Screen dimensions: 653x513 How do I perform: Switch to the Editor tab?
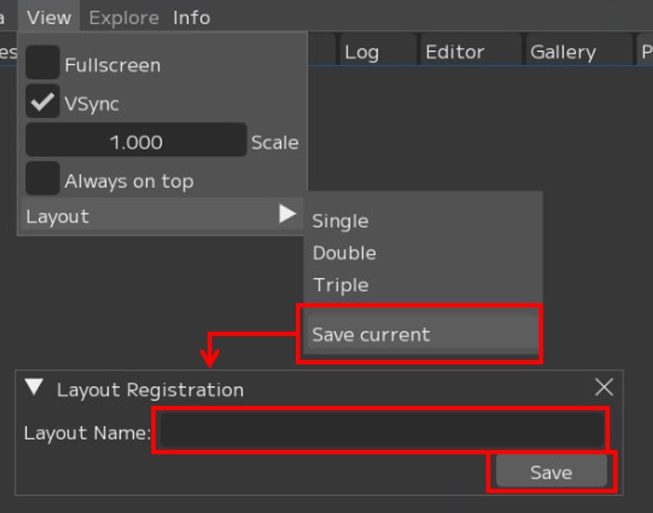click(454, 52)
